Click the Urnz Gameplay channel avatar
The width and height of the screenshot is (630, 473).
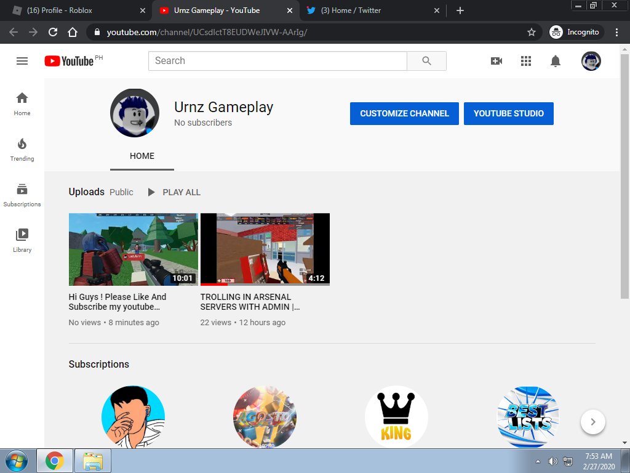pos(135,113)
